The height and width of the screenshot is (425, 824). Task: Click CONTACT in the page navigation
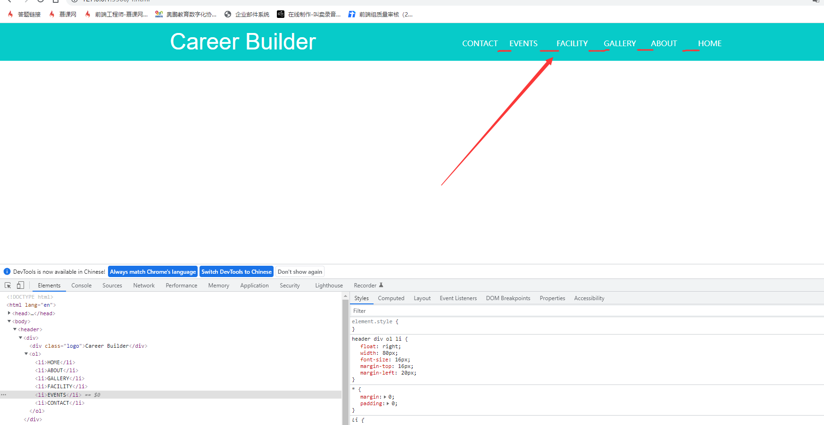pyautogui.click(x=480, y=43)
